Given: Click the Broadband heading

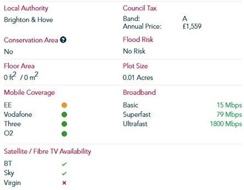Looking at the screenshot, I should coord(139,93).
